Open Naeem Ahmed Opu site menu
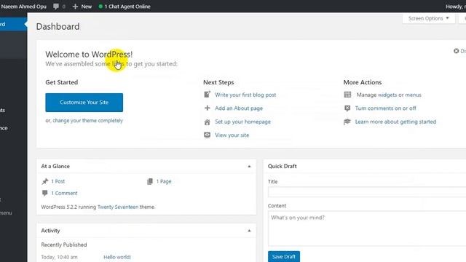 [x=24, y=7]
